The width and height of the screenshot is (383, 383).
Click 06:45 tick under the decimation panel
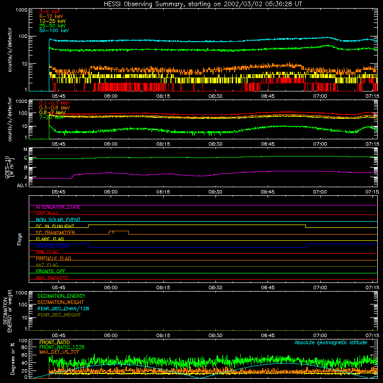coord(268,336)
